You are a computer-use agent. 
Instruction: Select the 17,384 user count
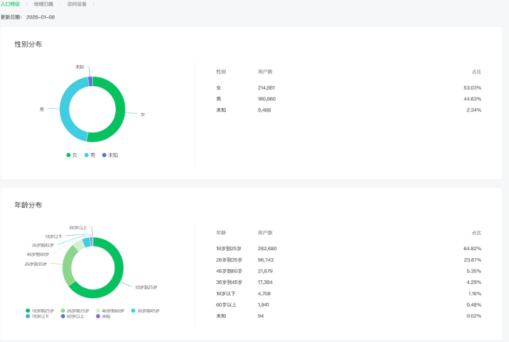point(265,282)
